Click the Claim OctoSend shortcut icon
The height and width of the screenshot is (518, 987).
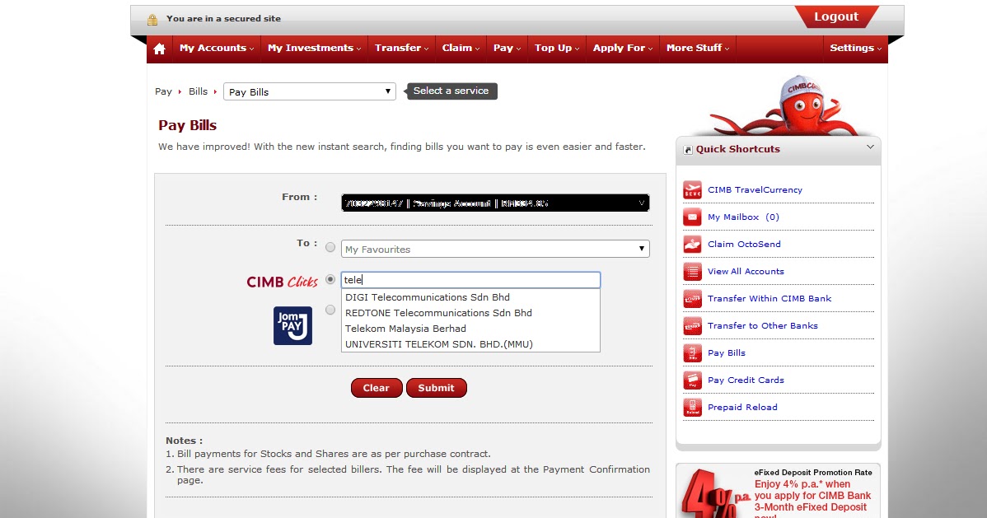coord(692,245)
